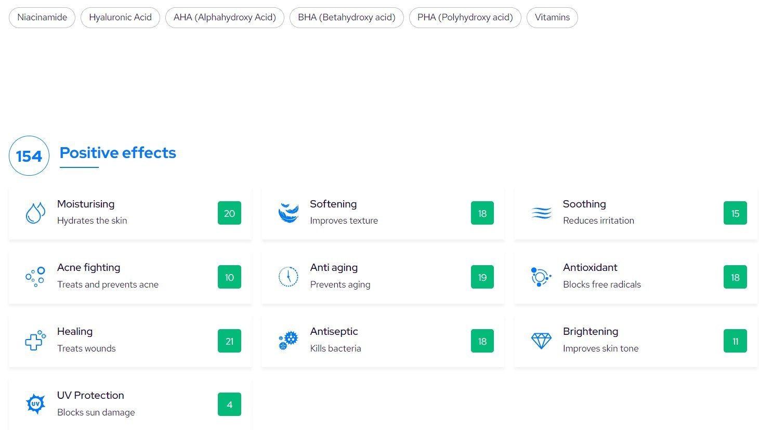Click the Soothing waves icon
The width and height of the screenshot is (759, 430).
(x=541, y=213)
